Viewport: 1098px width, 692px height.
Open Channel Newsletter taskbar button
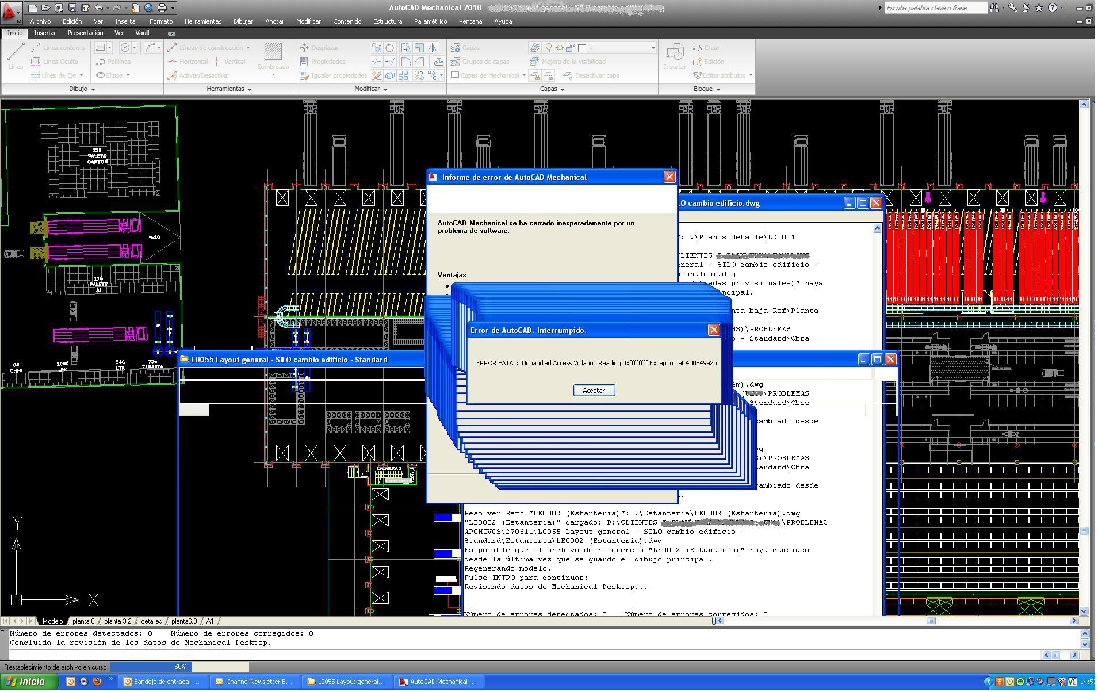(x=254, y=683)
